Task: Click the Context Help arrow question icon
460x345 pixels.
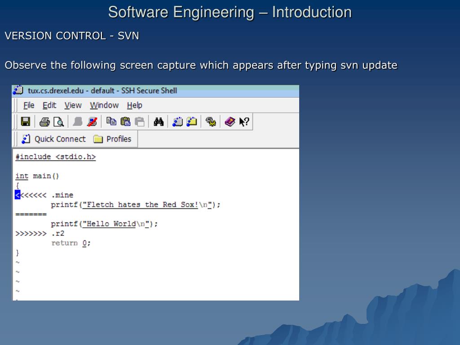Action: [x=244, y=121]
